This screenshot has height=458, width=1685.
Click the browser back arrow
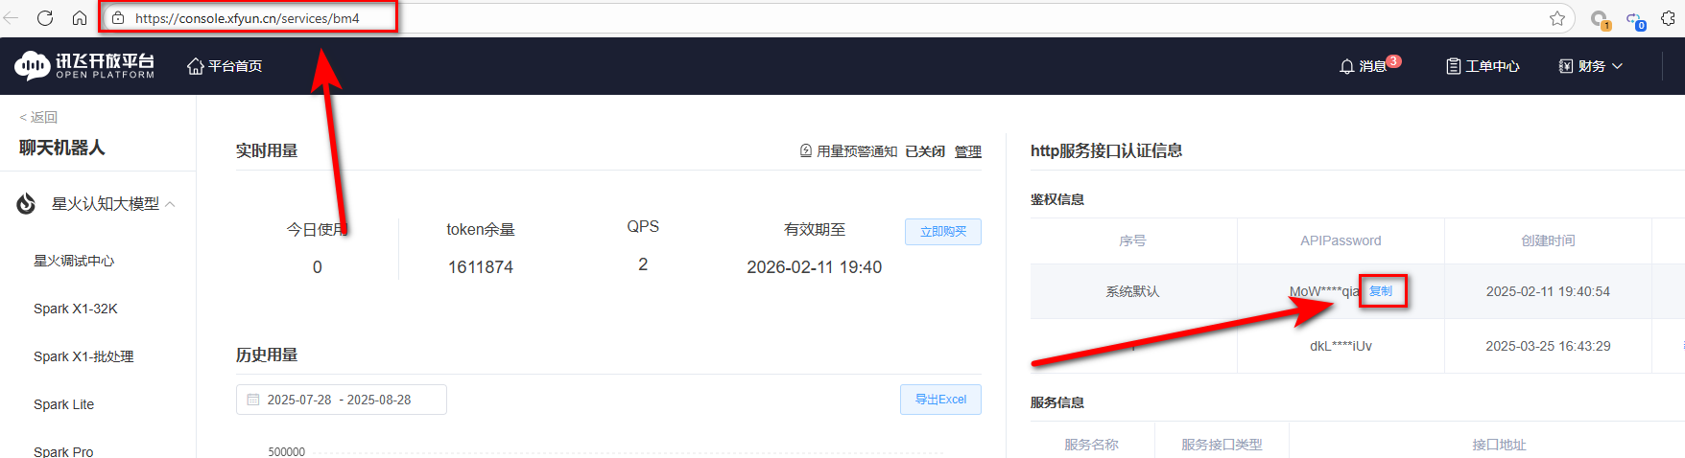[x=11, y=18]
